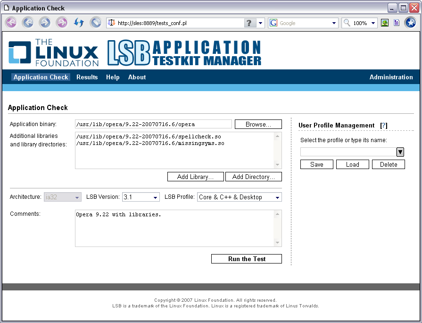Screen dimensions: 422x323
Task: Load the selected user profile
Action: pyautogui.click(x=353, y=164)
